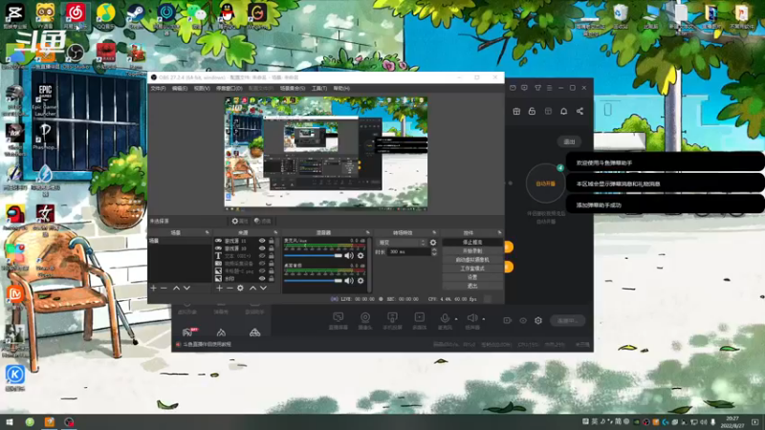Open the scene transition type dropdown
The height and width of the screenshot is (430, 765).
(403, 243)
